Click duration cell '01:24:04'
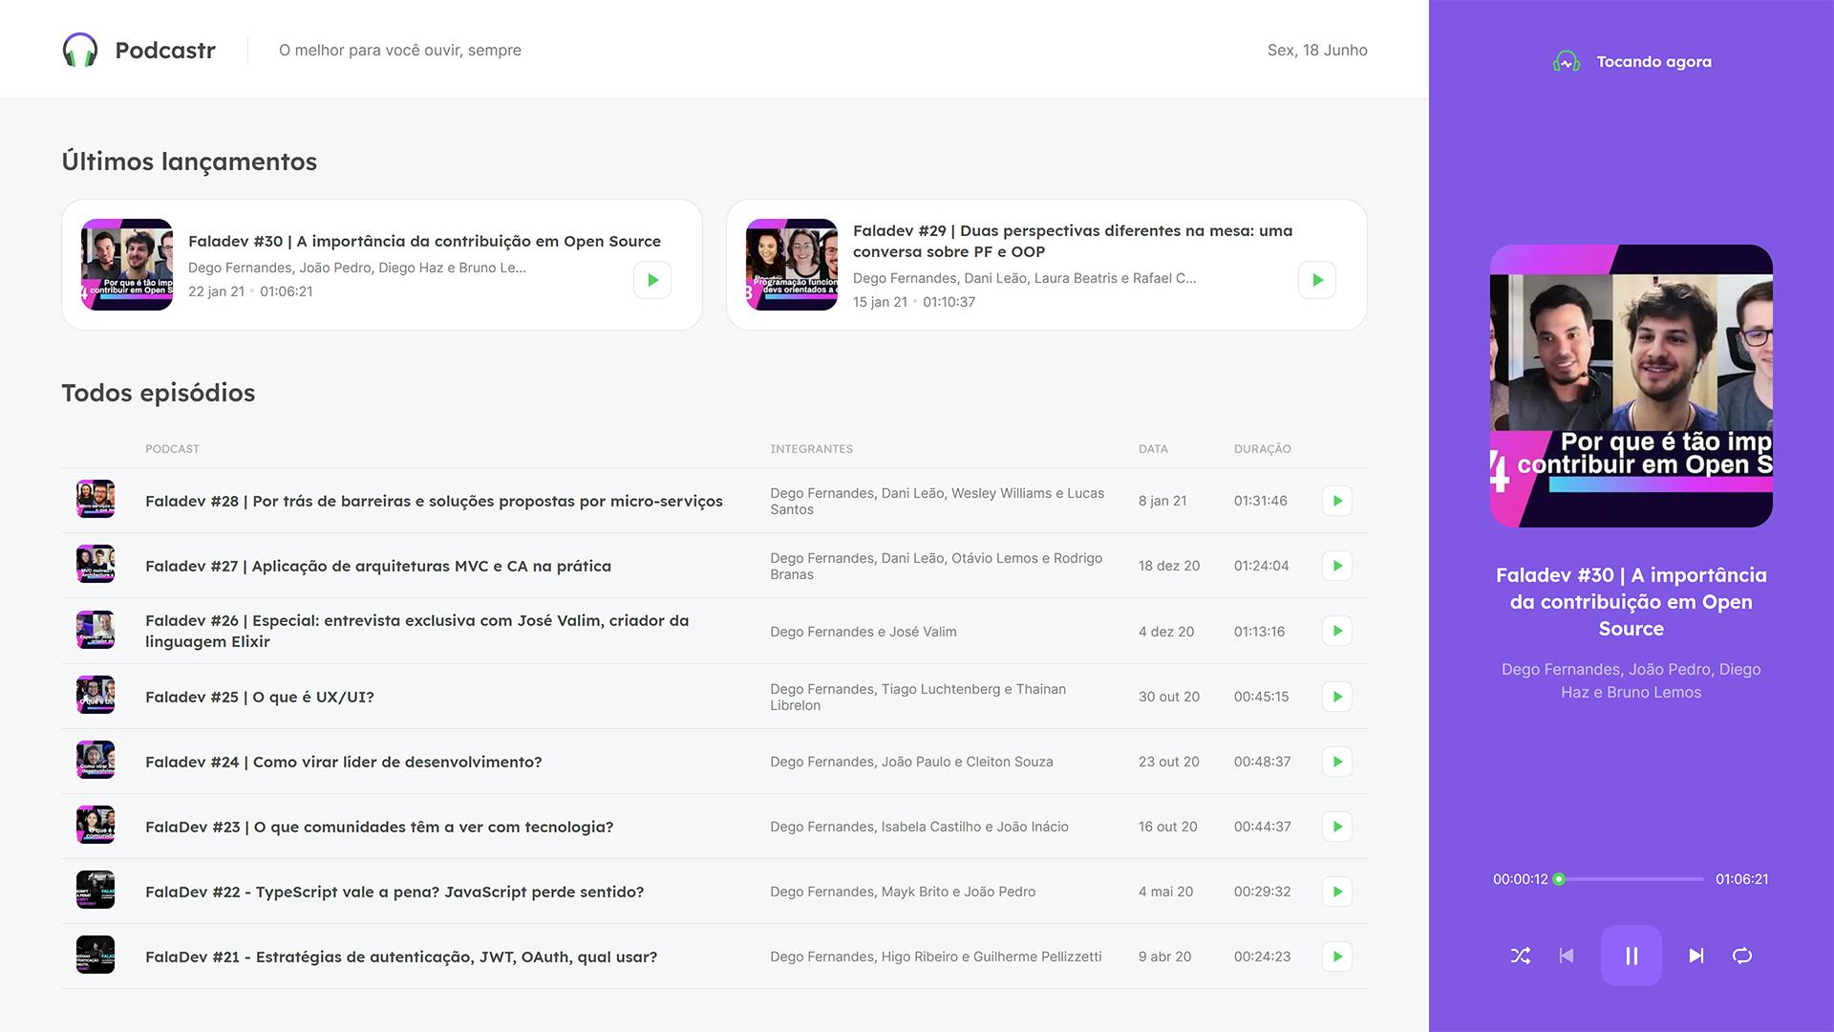1834x1032 pixels. click(1262, 566)
